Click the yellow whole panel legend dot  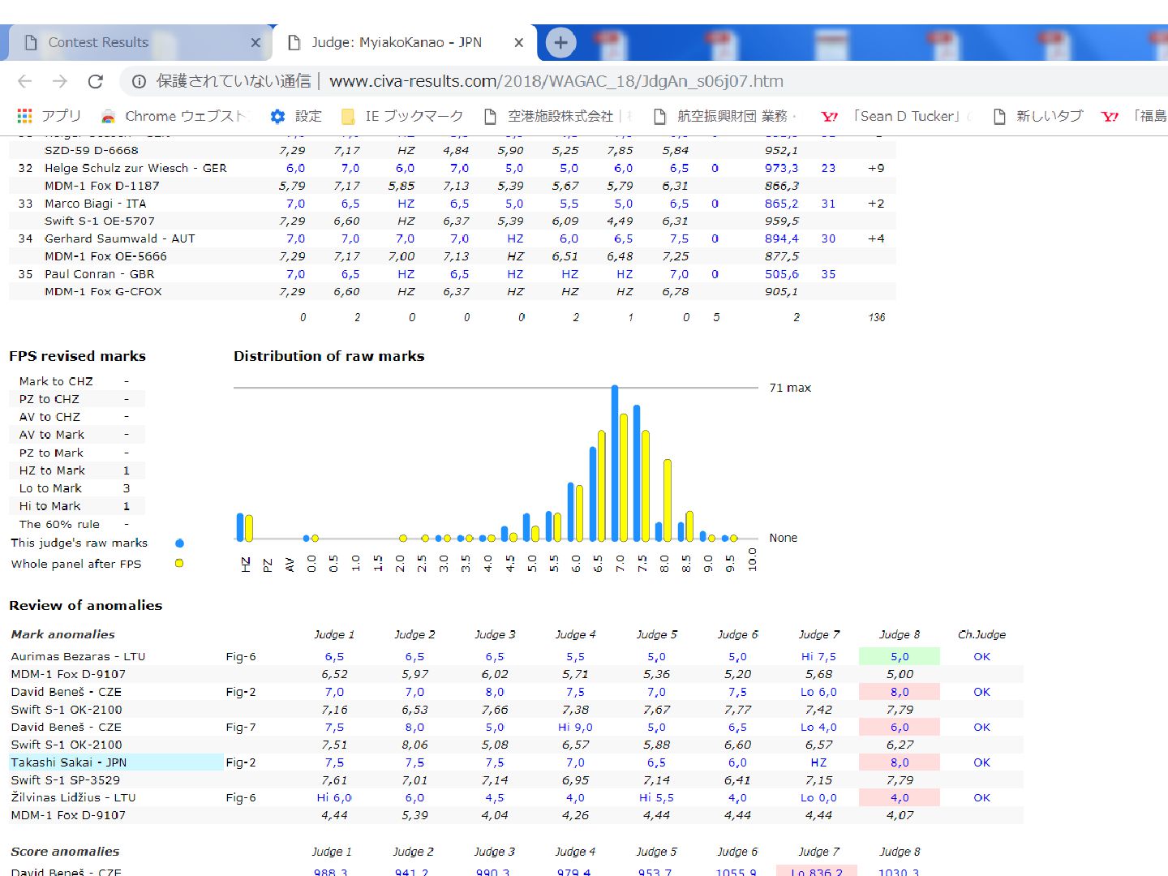[179, 563]
